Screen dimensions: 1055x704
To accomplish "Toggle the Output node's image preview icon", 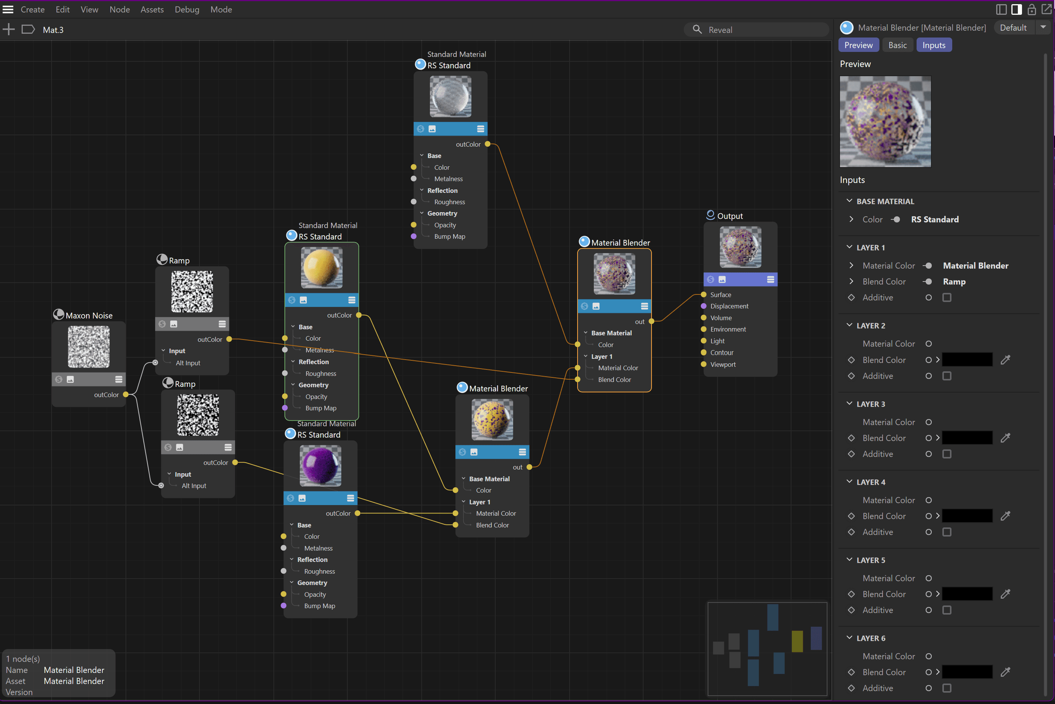I will point(722,279).
